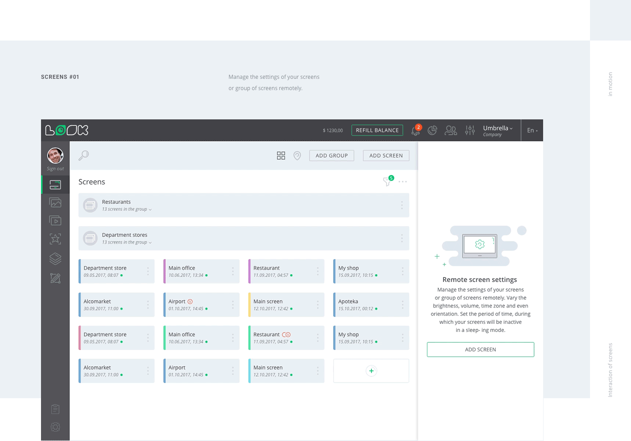The height and width of the screenshot is (441, 631).
Task: Open the filter funnel icon
Action: [x=387, y=182]
